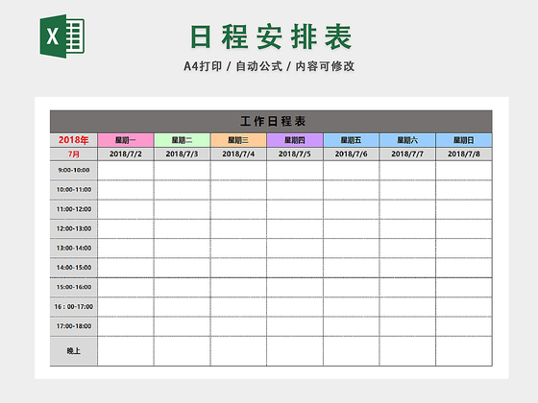Click the purple 星期四 header cell

click(x=295, y=140)
